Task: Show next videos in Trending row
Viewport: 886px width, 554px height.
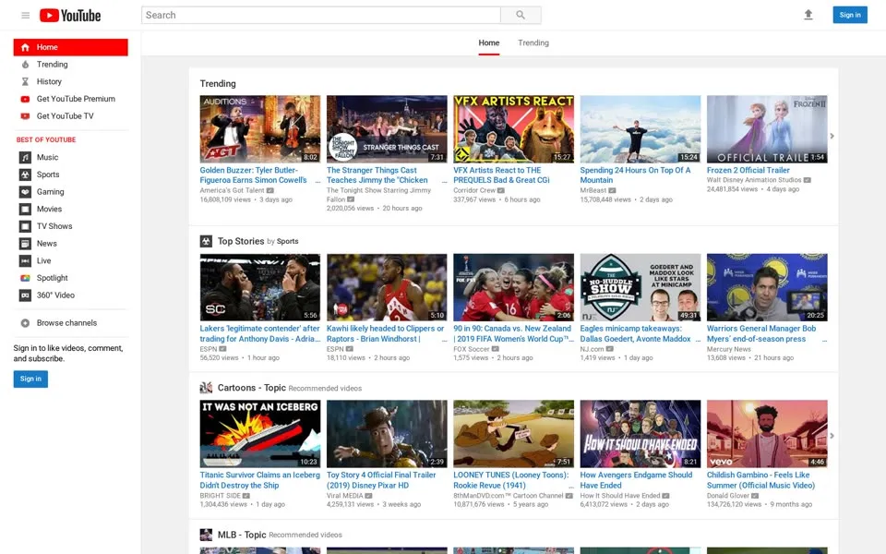Action: point(832,136)
